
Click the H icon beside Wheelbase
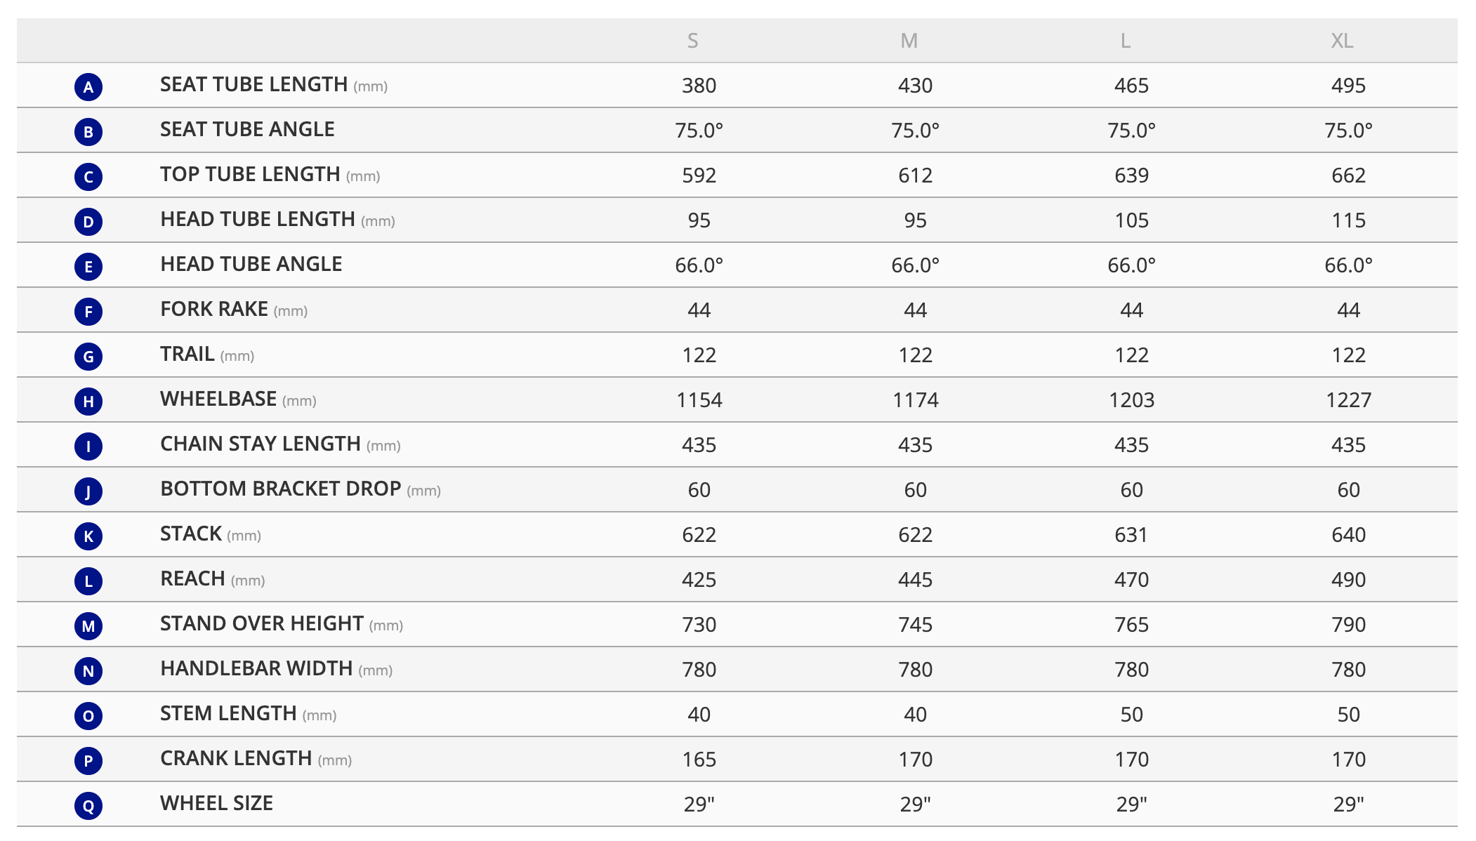[88, 402]
